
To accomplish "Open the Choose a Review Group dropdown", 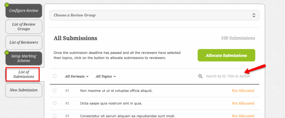I will click(154, 15).
